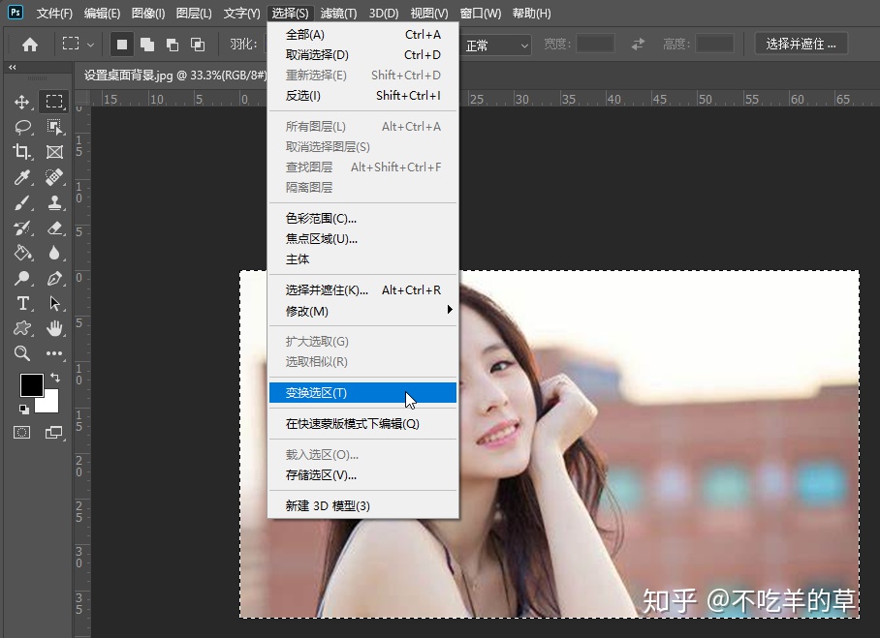Select the Zoom tool
This screenshot has height=638, width=880.
point(22,353)
